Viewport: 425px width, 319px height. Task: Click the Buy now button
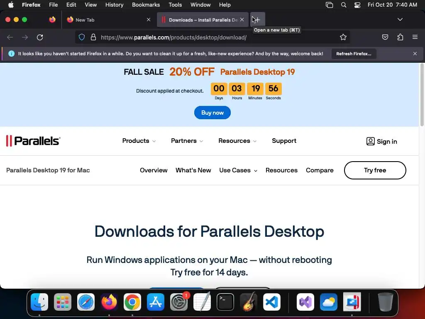(212, 113)
